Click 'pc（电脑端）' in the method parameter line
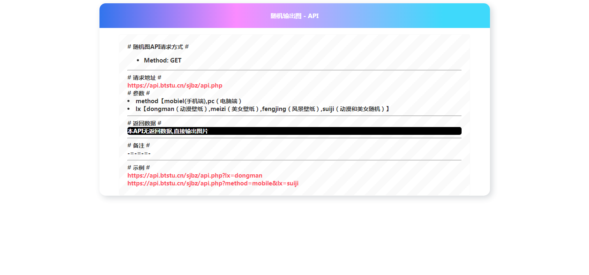The image size is (589, 275). coord(225,101)
